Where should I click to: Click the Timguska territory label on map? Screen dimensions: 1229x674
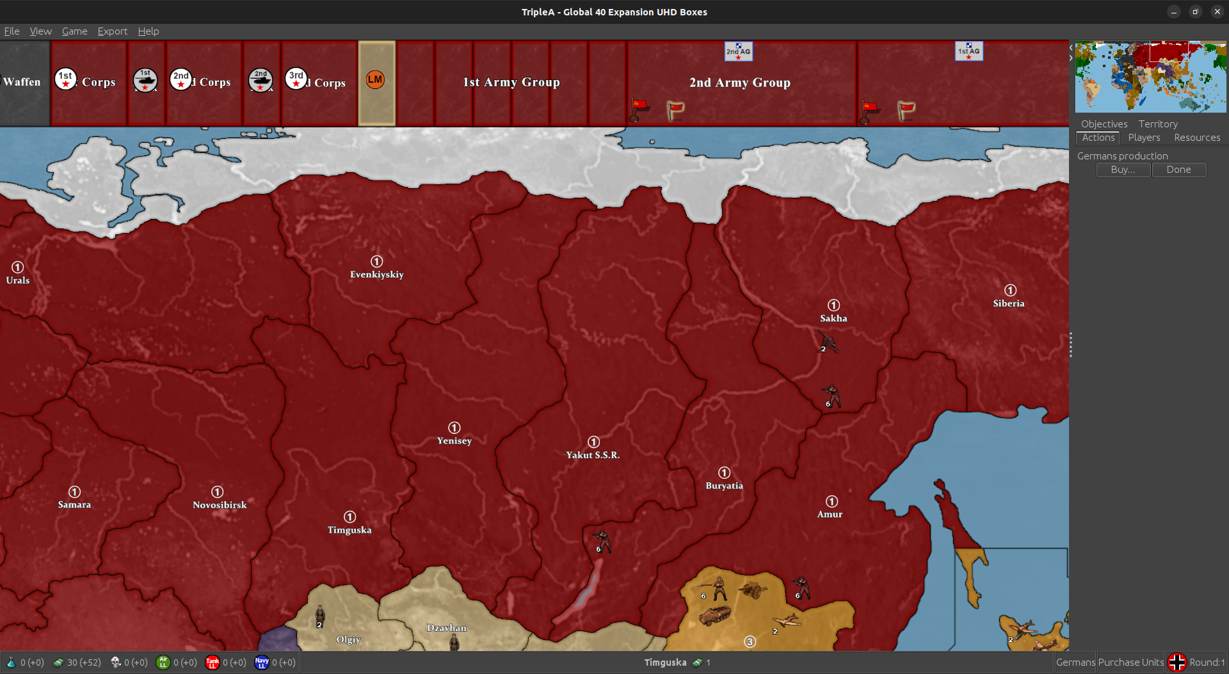tap(349, 530)
